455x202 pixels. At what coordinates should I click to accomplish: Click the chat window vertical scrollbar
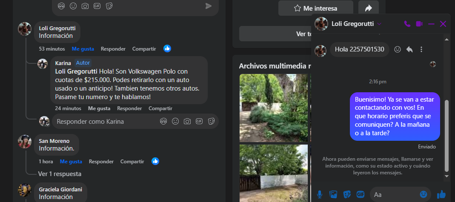pos(446,135)
